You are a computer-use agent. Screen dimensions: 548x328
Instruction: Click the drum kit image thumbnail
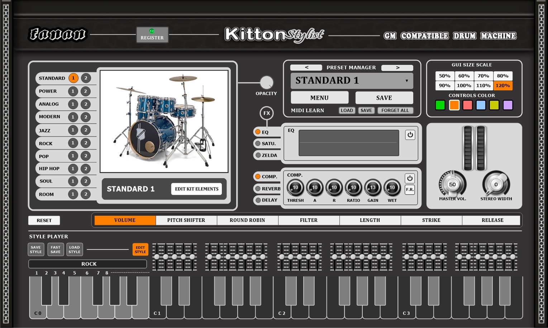click(164, 121)
